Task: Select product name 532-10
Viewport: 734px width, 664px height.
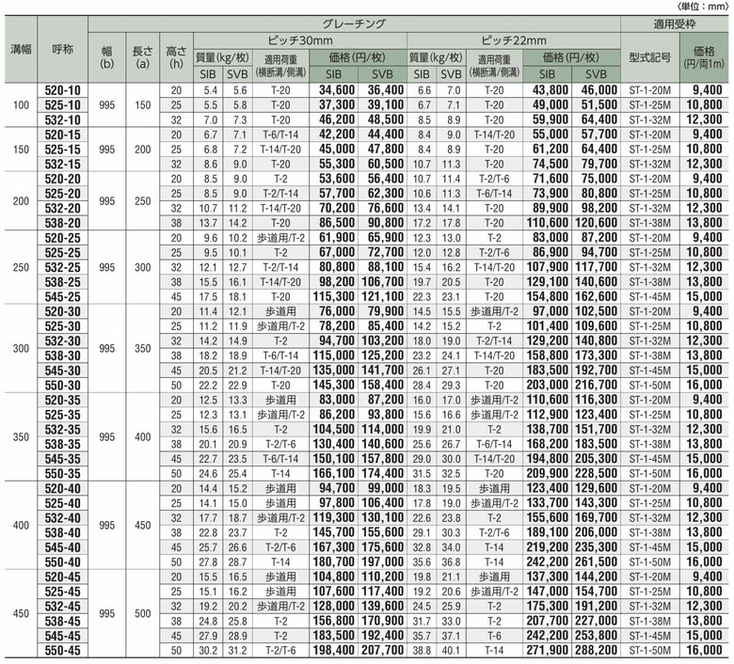Action: pyautogui.click(x=63, y=119)
